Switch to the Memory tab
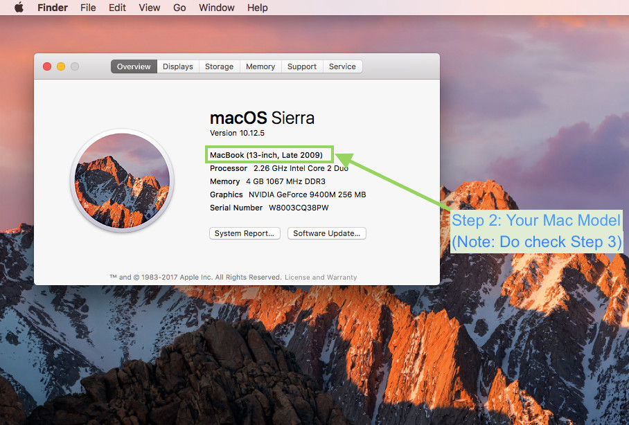 pyautogui.click(x=260, y=66)
